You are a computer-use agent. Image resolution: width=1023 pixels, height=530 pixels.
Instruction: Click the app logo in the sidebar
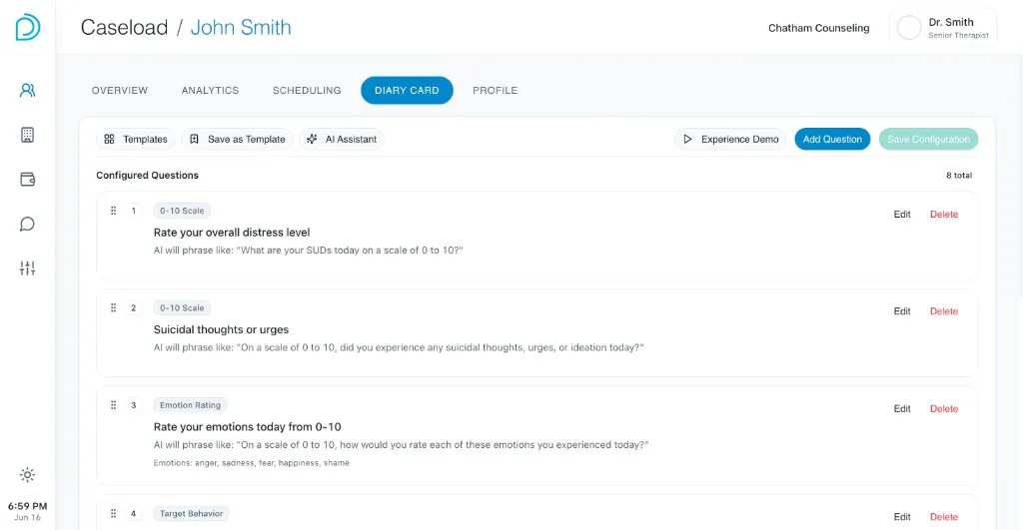point(27,27)
